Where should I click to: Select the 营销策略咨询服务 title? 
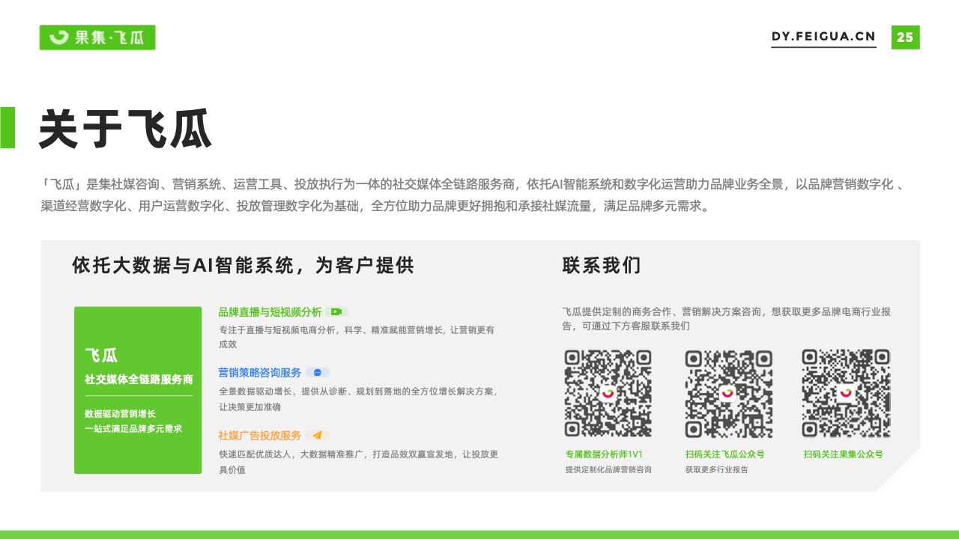point(260,372)
